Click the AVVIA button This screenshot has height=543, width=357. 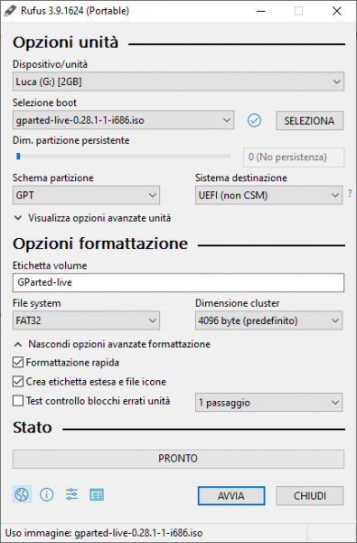(x=231, y=496)
